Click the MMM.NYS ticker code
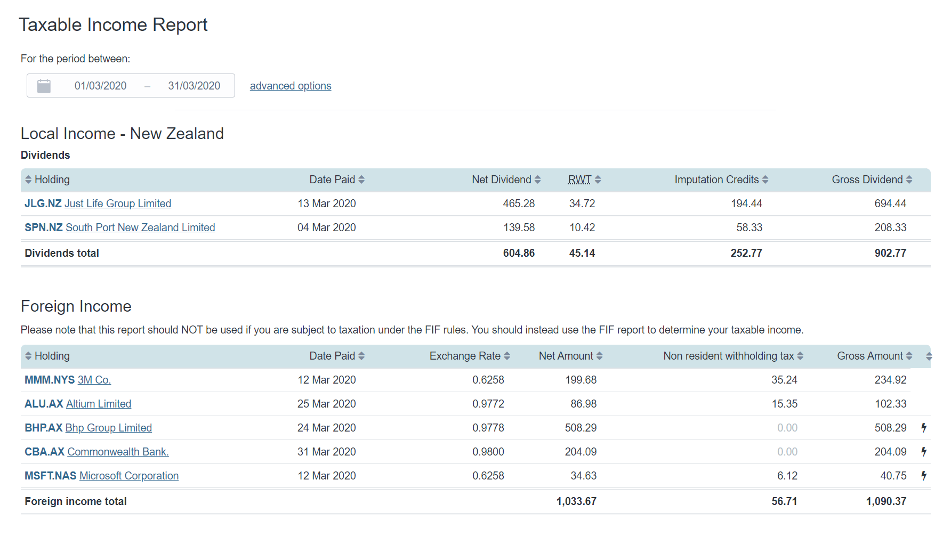This screenshot has height=537, width=951. tap(50, 380)
